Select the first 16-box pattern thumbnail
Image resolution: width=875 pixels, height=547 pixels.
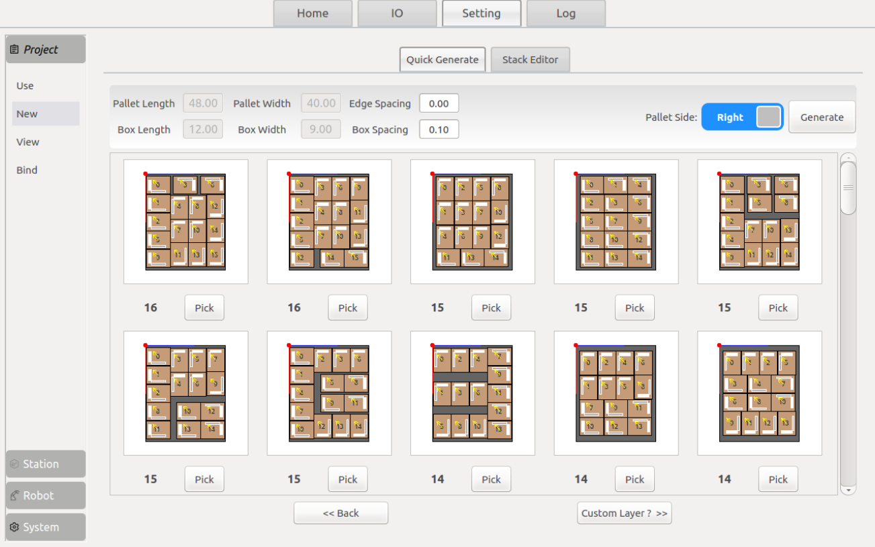[186, 221]
